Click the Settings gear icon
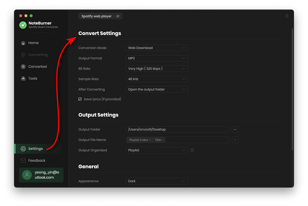 pyautogui.click(x=23, y=149)
